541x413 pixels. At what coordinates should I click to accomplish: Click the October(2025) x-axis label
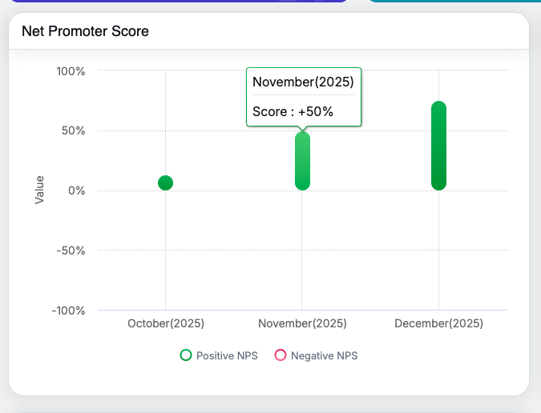166,324
